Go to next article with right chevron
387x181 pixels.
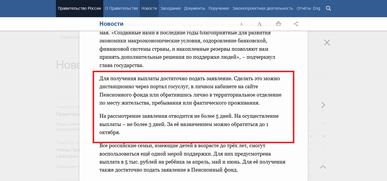pyautogui.click(x=323, y=105)
